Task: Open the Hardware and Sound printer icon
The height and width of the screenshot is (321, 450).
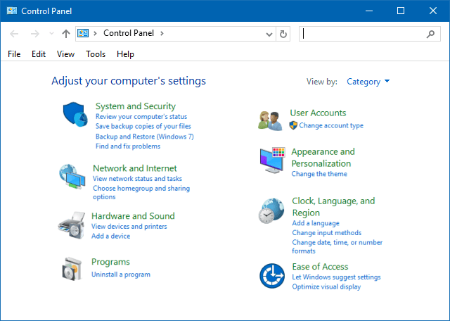Action: [72, 225]
